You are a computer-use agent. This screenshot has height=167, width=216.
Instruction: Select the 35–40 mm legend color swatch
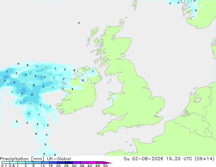84,163
